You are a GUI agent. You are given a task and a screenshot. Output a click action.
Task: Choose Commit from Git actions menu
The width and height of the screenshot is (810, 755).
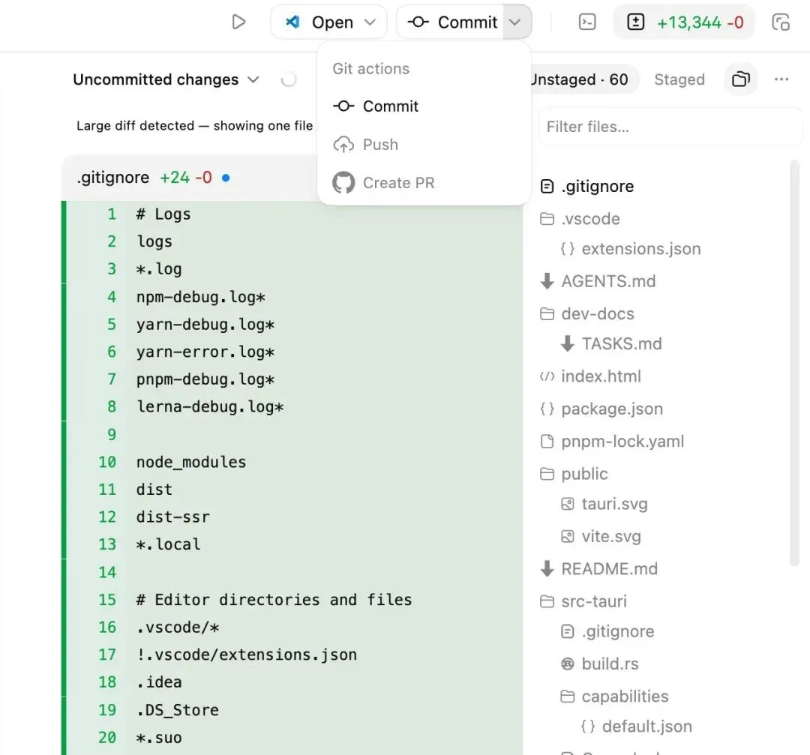(x=390, y=106)
